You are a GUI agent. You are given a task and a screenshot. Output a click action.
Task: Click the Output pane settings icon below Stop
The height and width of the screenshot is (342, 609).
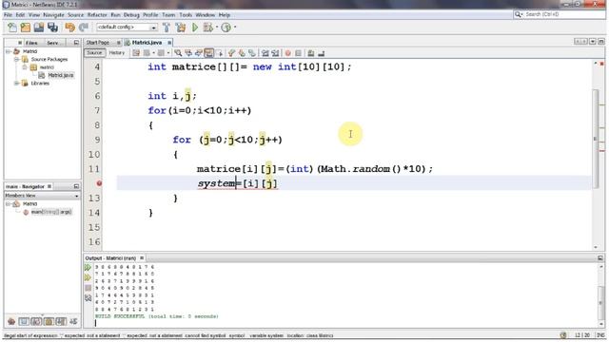(x=88, y=297)
